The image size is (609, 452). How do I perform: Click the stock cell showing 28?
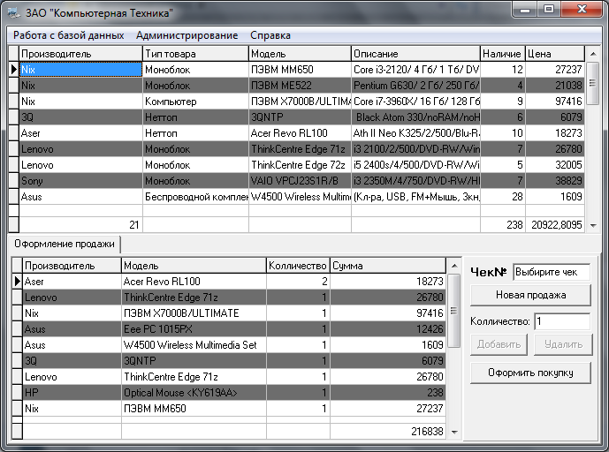[x=503, y=197]
